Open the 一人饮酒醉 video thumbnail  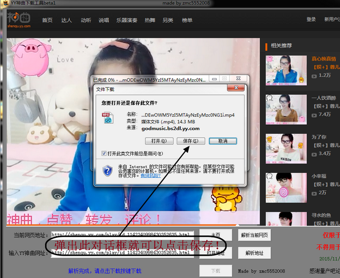tap(286, 110)
